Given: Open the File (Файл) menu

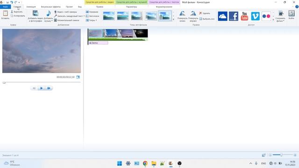Looking at the screenshot, I should [x=5, y=7].
